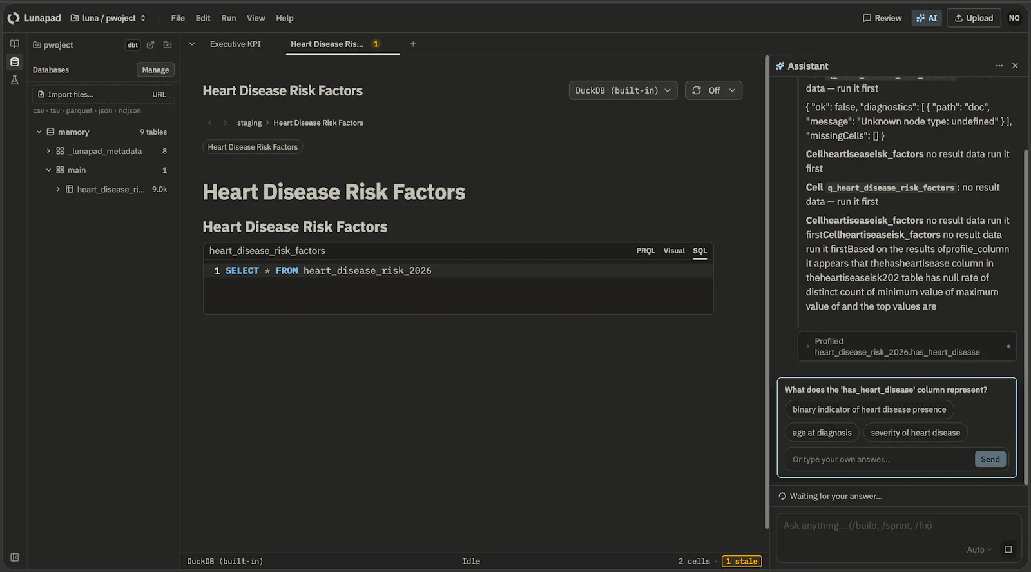Viewport: 1031px width, 572px height.
Task: Switch to the Executive KPI tab
Action: click(x=235, y=44)
